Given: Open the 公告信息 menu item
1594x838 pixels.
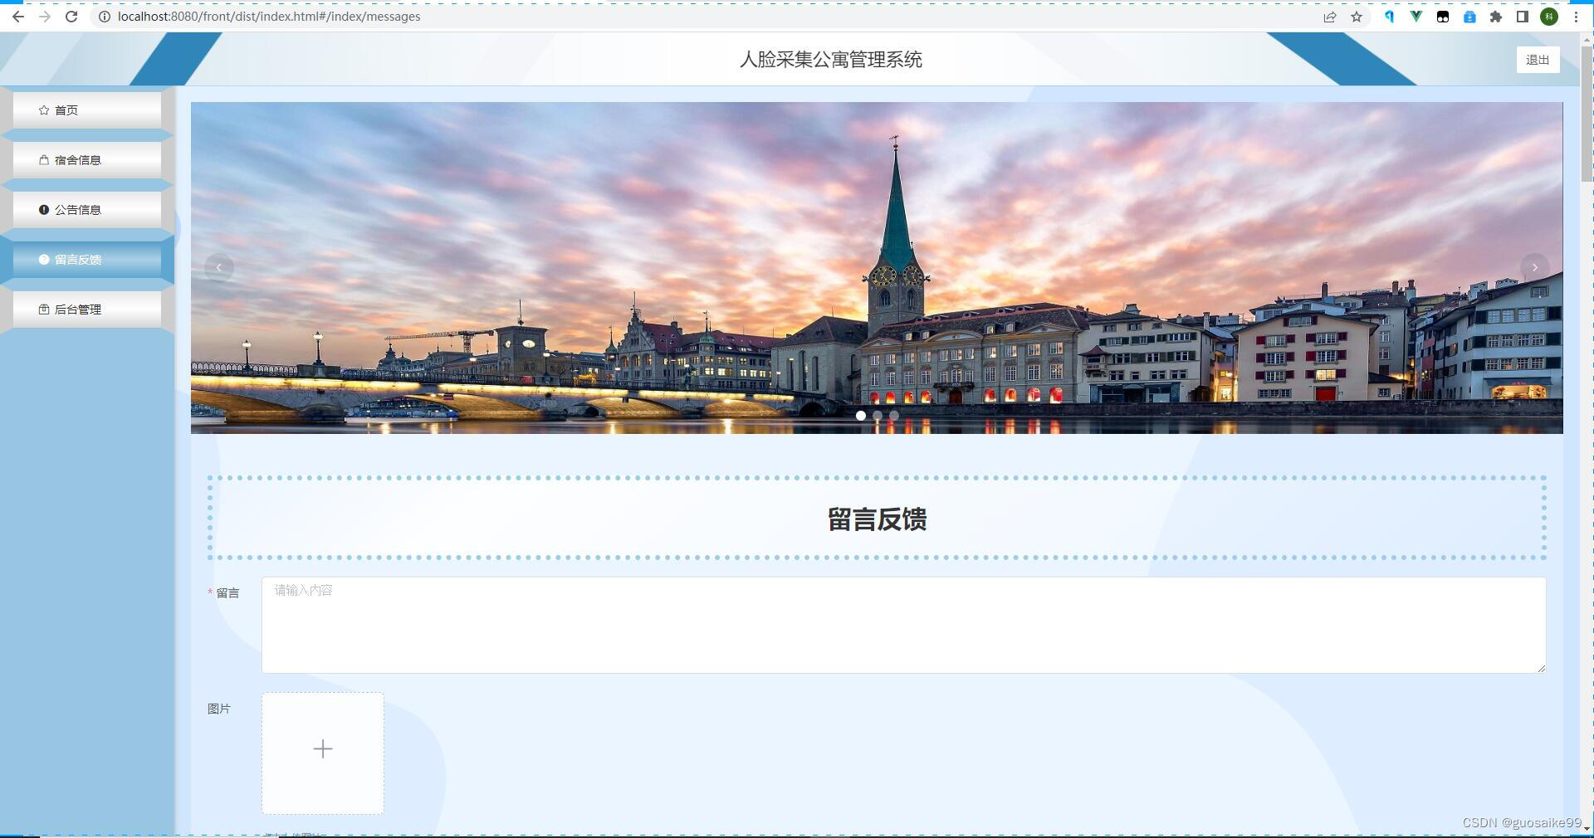Looking at the screenshot, I should coord(87,209).
